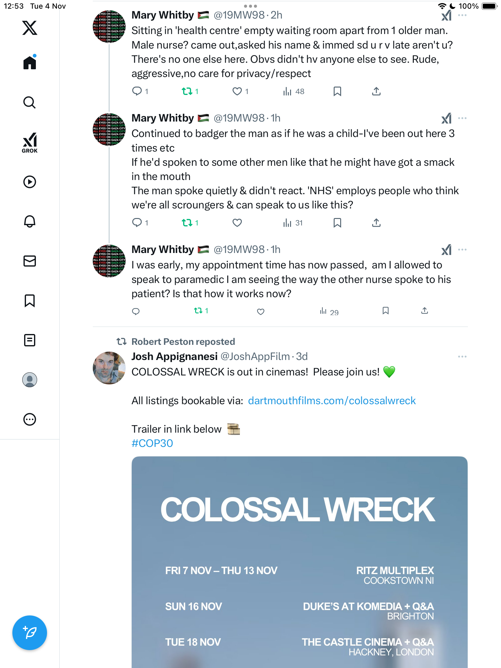Go to Home feed

point(30,62)
